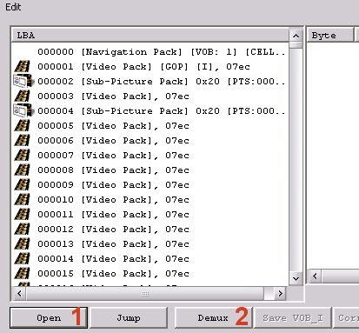Screen dimensions: 359x333
Task: Click the Byte column header
Action: pyautogui.click(x=330, y=36)
